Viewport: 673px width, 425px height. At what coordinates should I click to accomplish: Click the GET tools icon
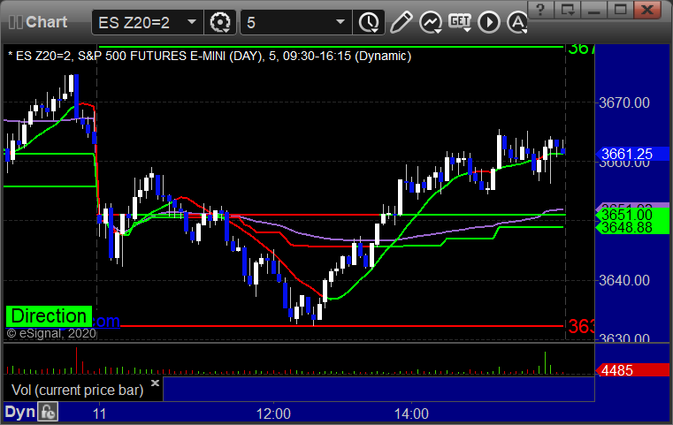460,22
